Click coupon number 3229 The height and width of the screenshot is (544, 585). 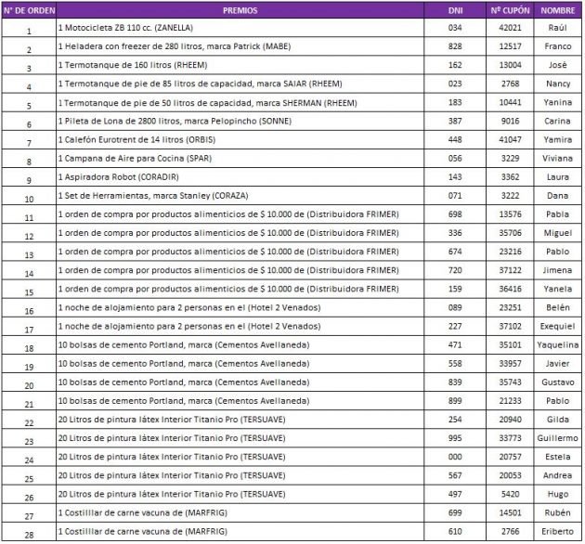point(510,158)
